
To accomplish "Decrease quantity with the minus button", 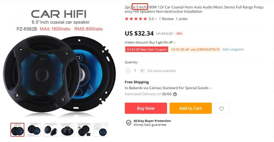I will pos(128,71).
